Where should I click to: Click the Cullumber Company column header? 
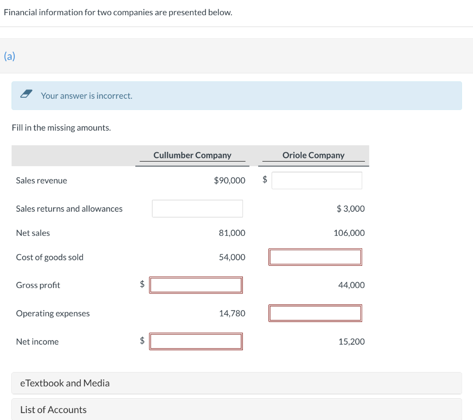192,156
